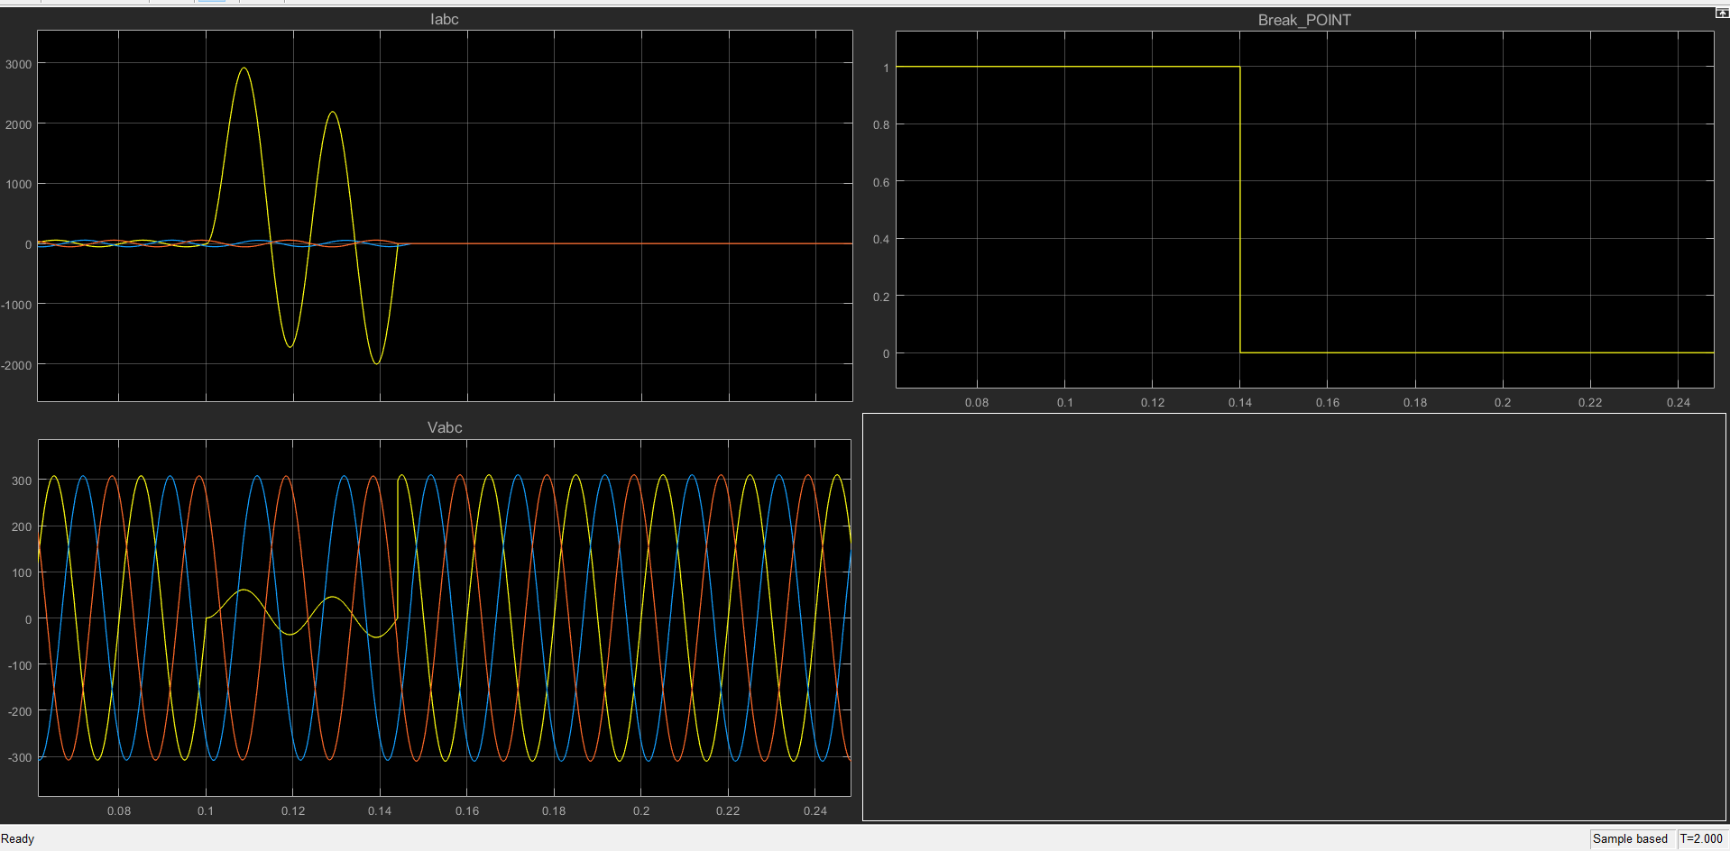
Task: Click the 0.18 tick on Break_POINT time axis
Action: 1415,402
